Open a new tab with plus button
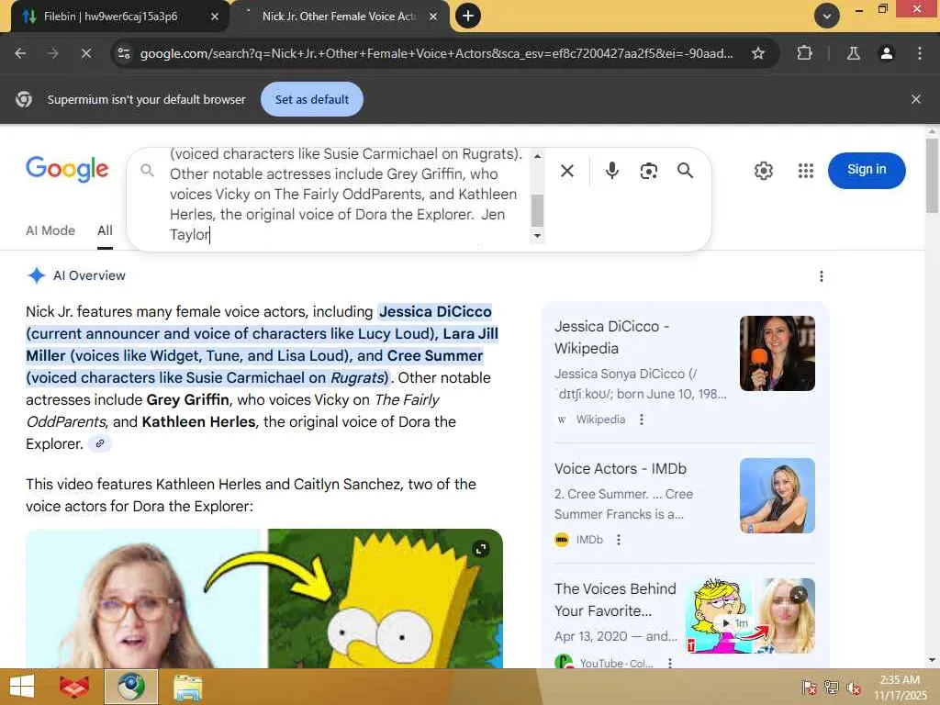 coord(468,16)
